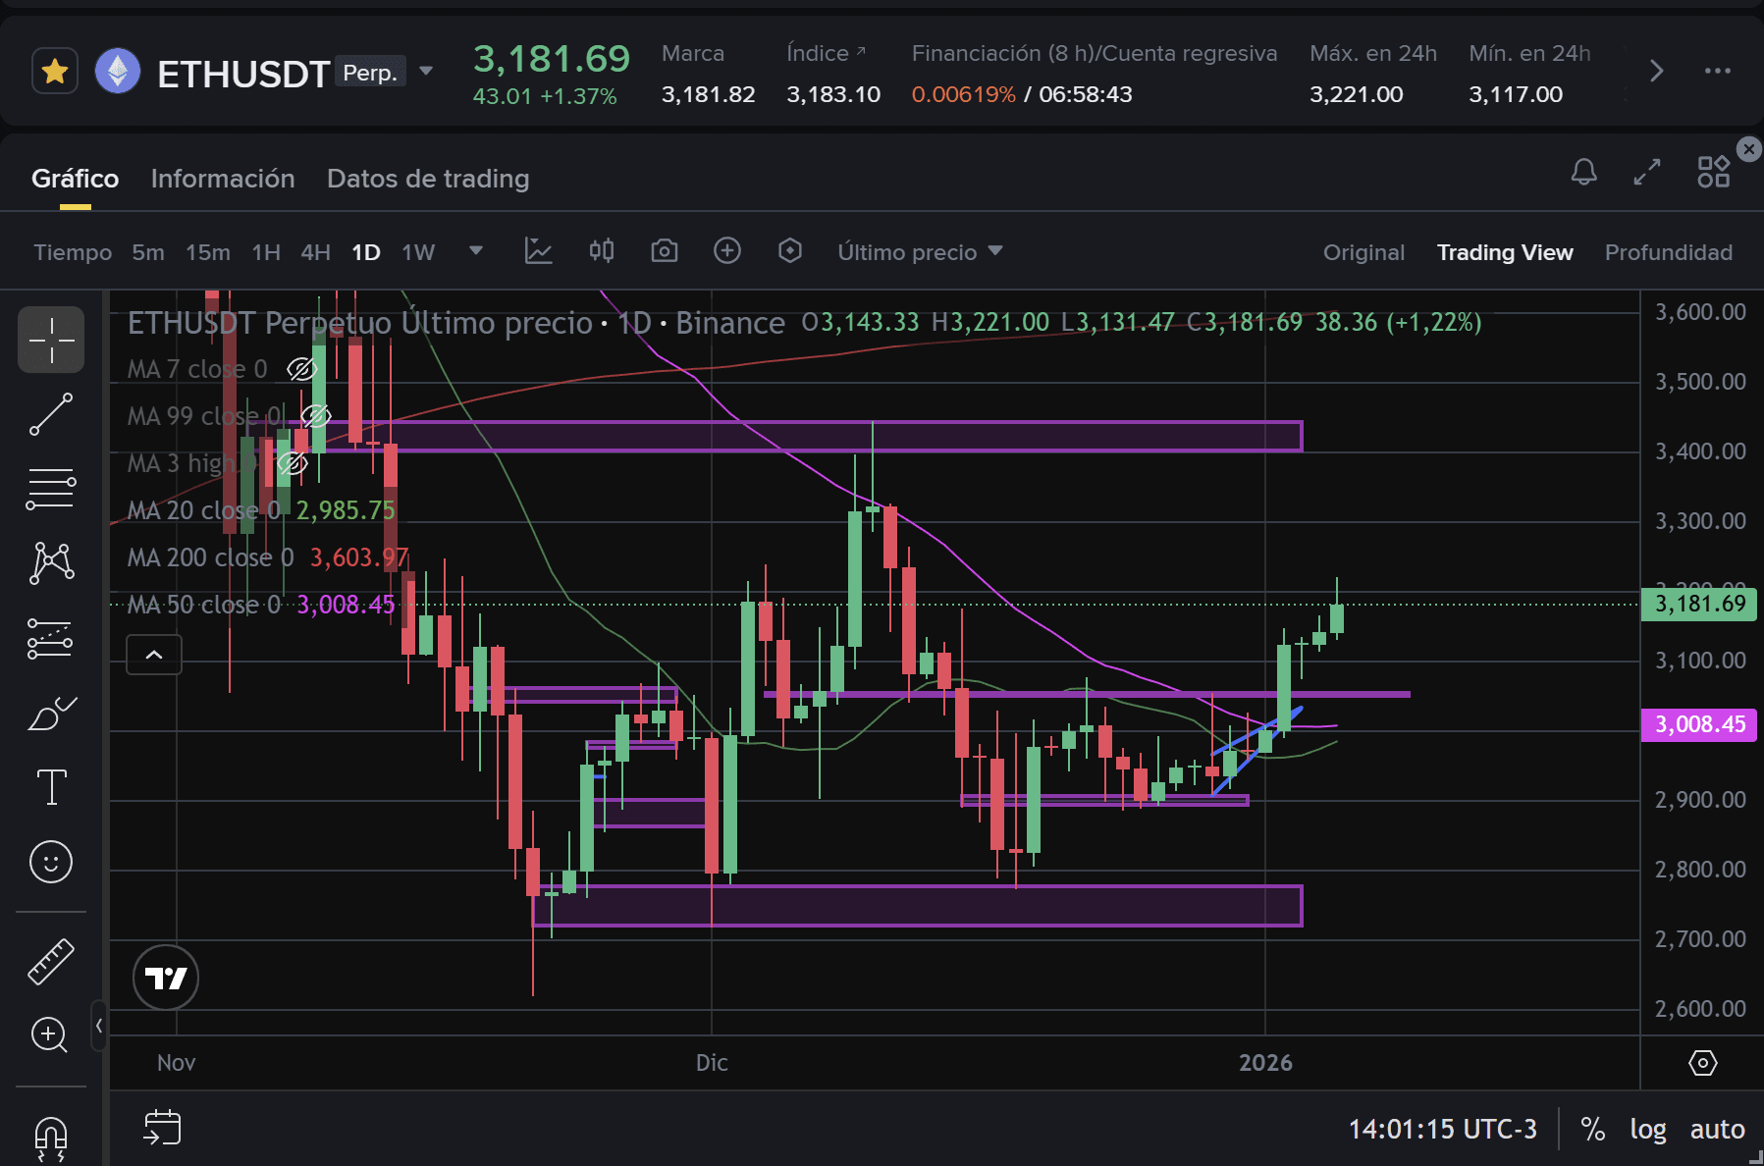The height and width of the screenshot is (1166, 1764).
Task: Hide the MA 7 indicator line
Action: (301, 370)
